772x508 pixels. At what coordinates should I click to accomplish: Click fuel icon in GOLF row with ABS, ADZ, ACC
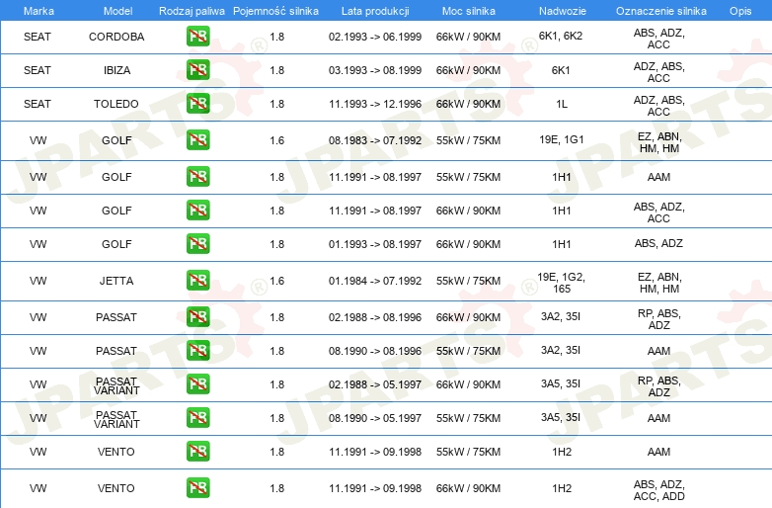point(197,210)
